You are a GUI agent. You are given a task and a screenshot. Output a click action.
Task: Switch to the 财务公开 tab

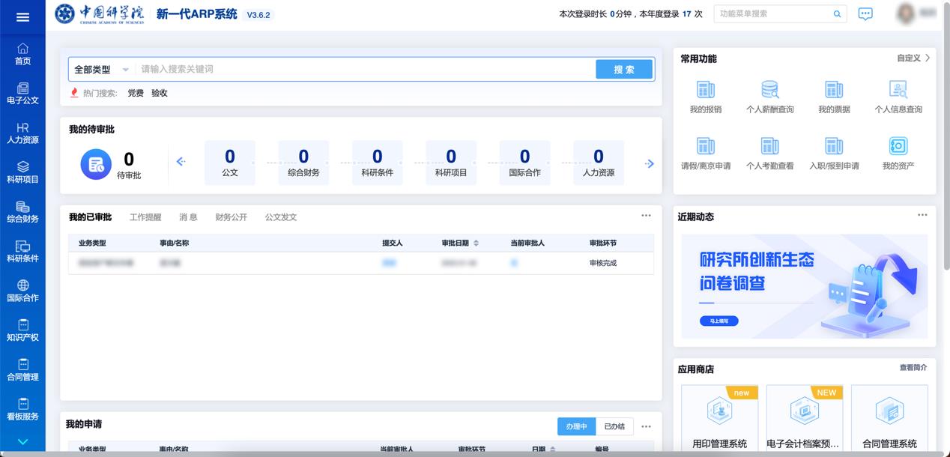point(231,217)
